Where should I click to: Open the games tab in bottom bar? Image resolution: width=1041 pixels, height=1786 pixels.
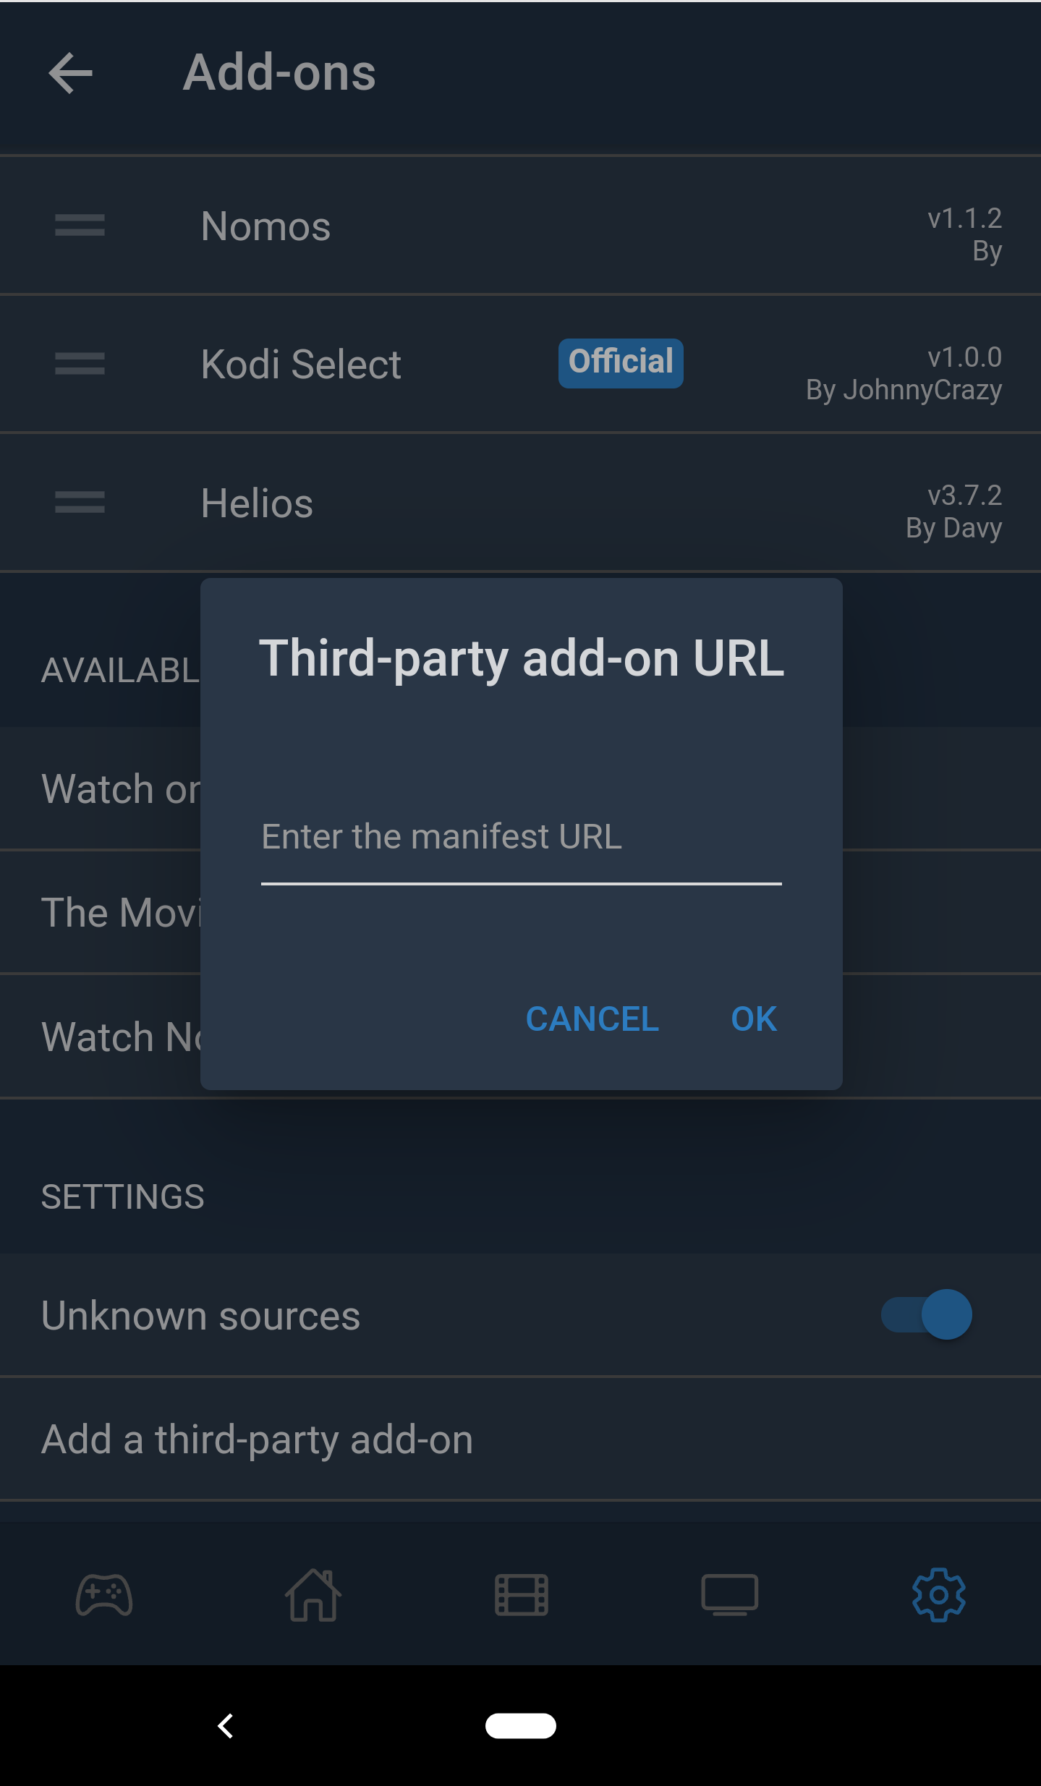(104, 1595)
